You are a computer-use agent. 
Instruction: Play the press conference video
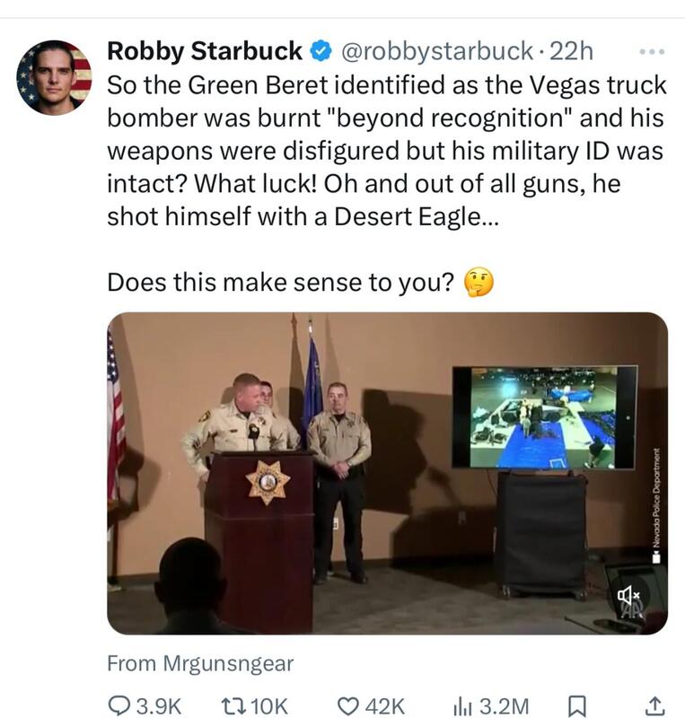(x=387, y=473)
